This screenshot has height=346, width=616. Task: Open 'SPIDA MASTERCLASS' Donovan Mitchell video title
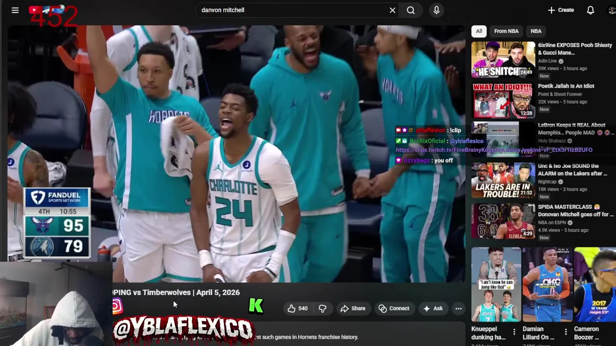pos(576,211)
